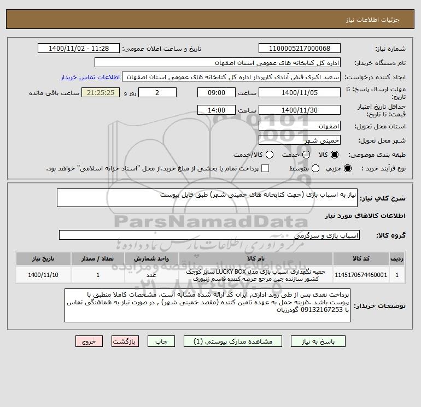Click the چاپ print button
This screenshot has height=407, width=421.
(x=161, y=341)
